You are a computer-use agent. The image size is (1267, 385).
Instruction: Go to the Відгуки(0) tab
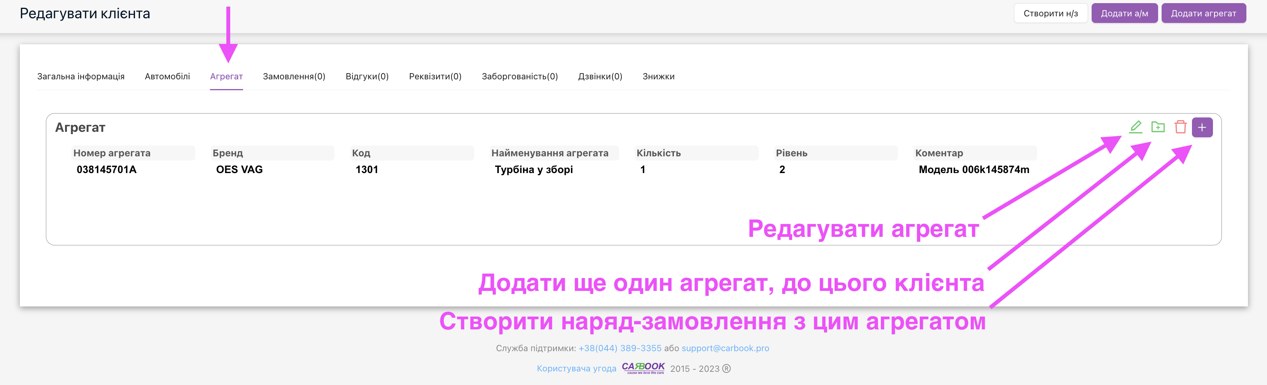tap(367, 76)
